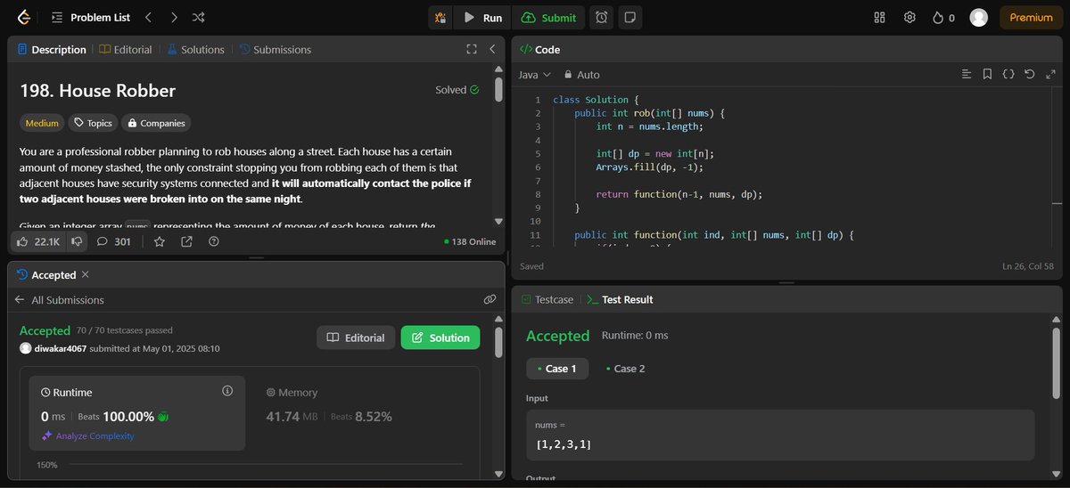Maximize the description panel
Image resolution: width=1070 pixels, height=488 pixels.
472,50
